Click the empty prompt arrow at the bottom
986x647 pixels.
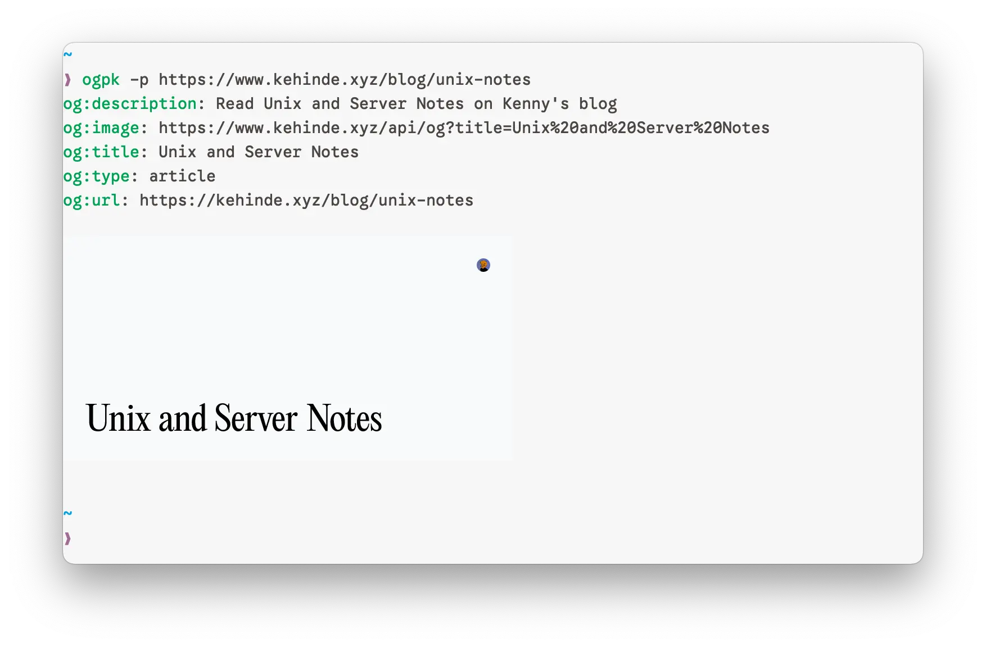coord(67,539)
